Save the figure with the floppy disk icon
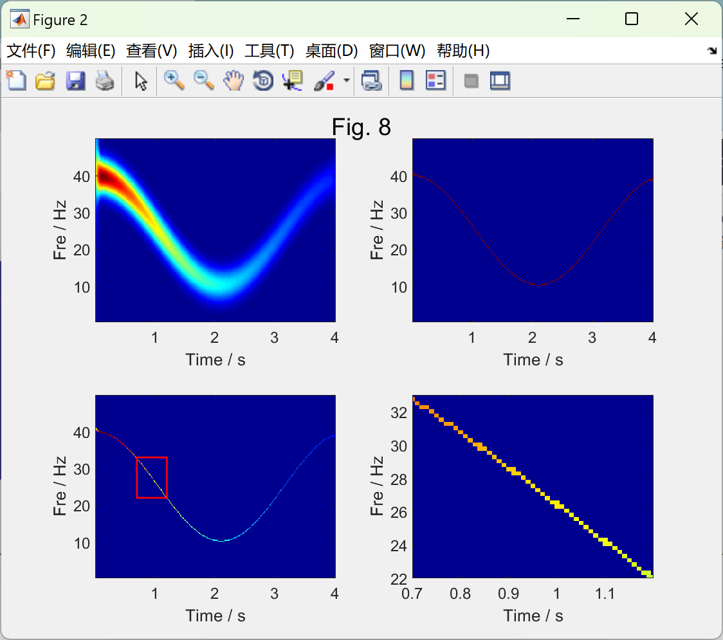Image resolution: width=723 pixels, height=640 pixels. pyautogui.click(x=75, y=80)
